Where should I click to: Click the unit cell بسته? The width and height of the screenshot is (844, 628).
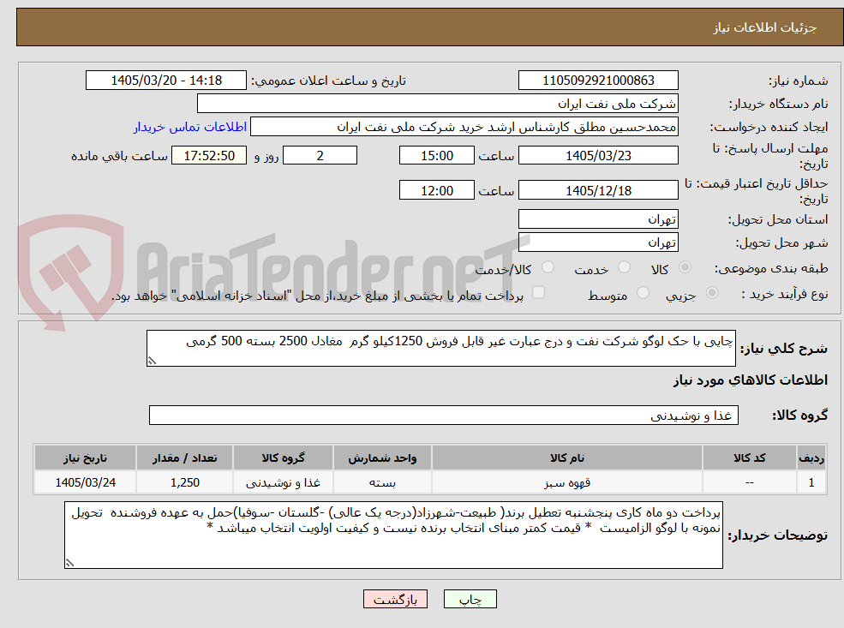click(382, 482)
